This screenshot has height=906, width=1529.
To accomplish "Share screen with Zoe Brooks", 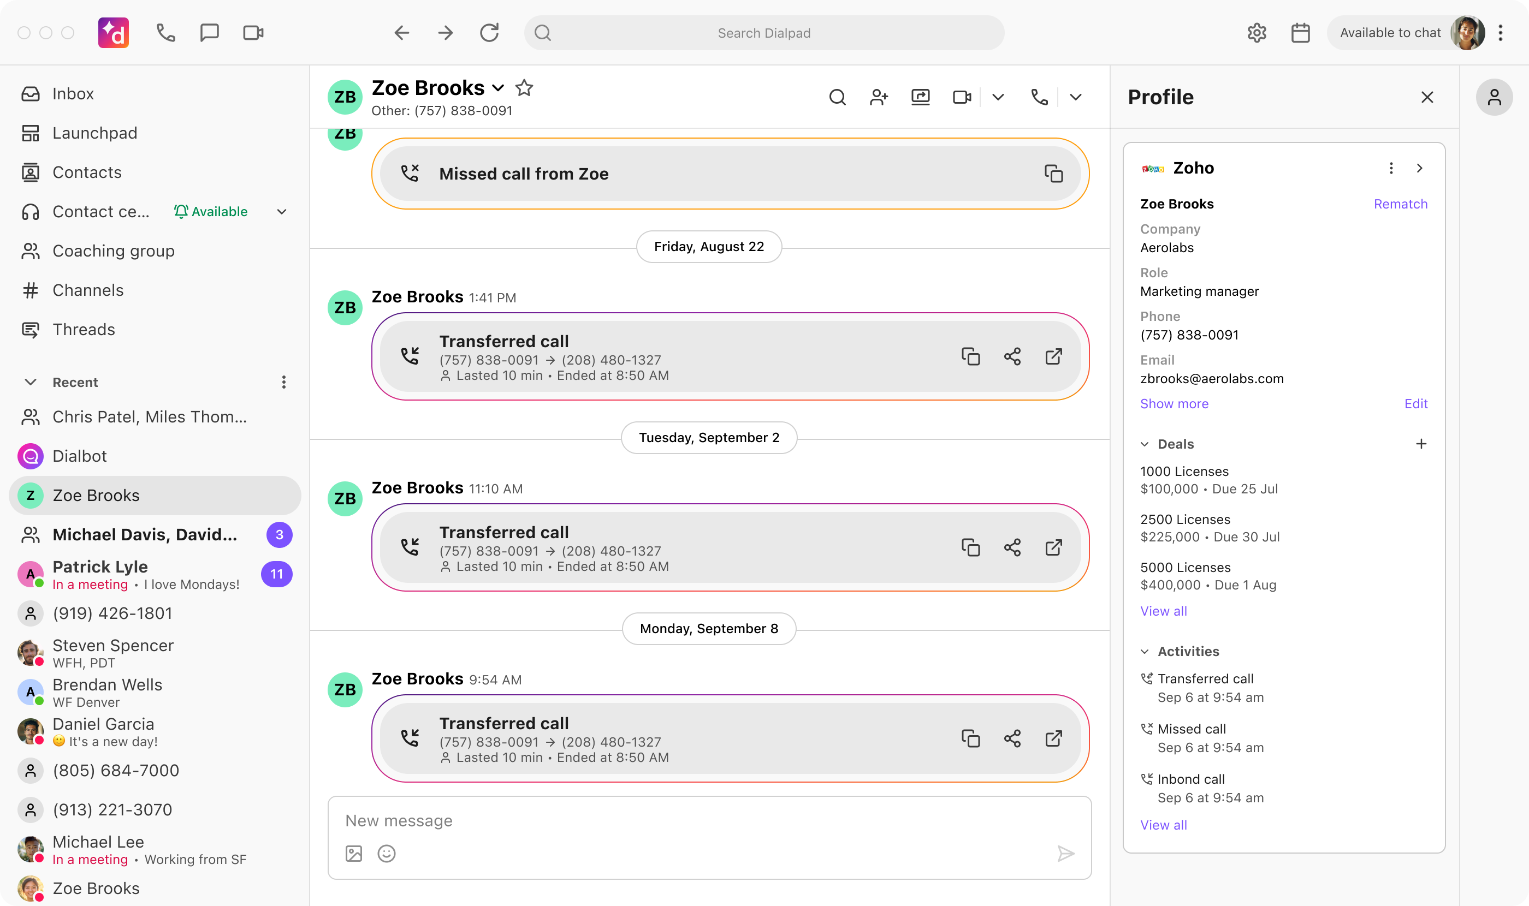I will [x=920, y=97].
